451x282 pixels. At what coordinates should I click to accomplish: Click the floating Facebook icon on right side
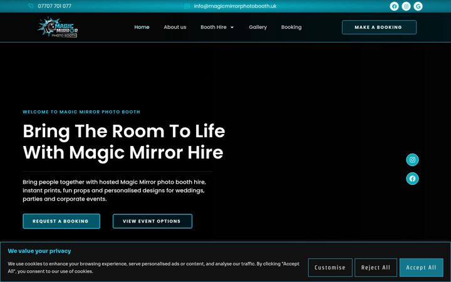pos(412,179)
